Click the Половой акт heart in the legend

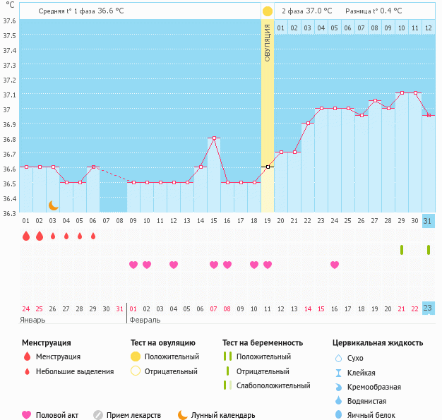click(27, 415)
